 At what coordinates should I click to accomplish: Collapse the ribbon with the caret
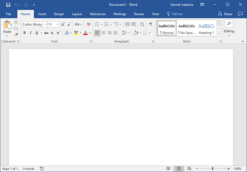(243, 41)
